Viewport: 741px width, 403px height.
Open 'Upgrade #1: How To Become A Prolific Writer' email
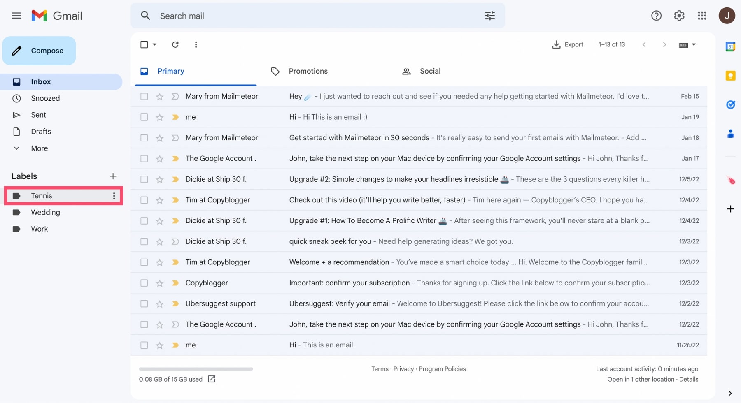[419, 220]
